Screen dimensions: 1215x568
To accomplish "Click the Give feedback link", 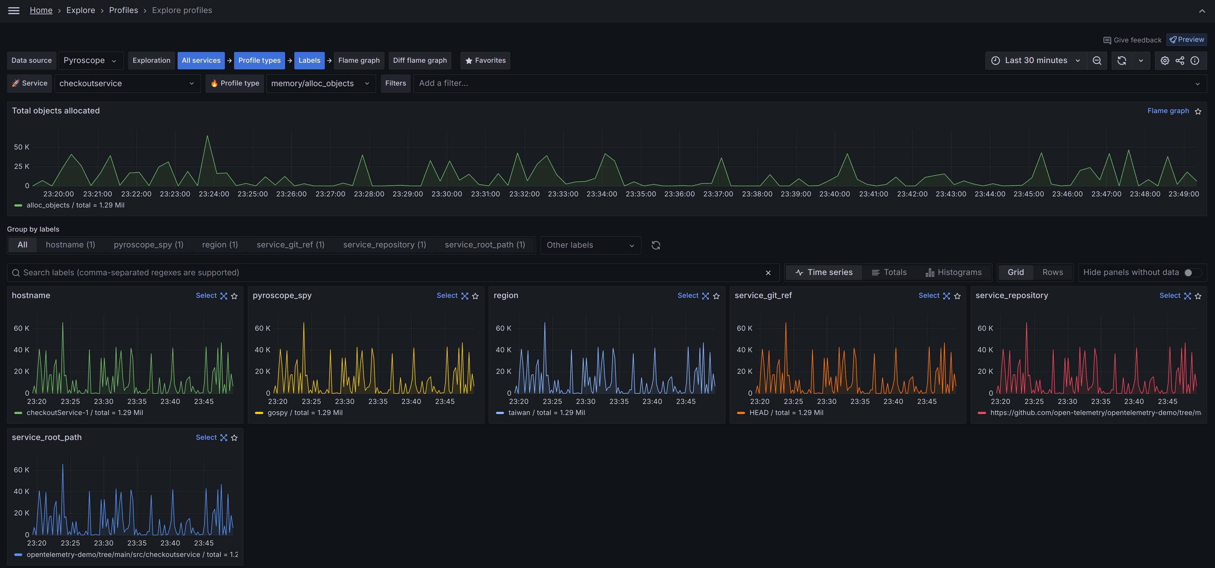I will 1132,40.
